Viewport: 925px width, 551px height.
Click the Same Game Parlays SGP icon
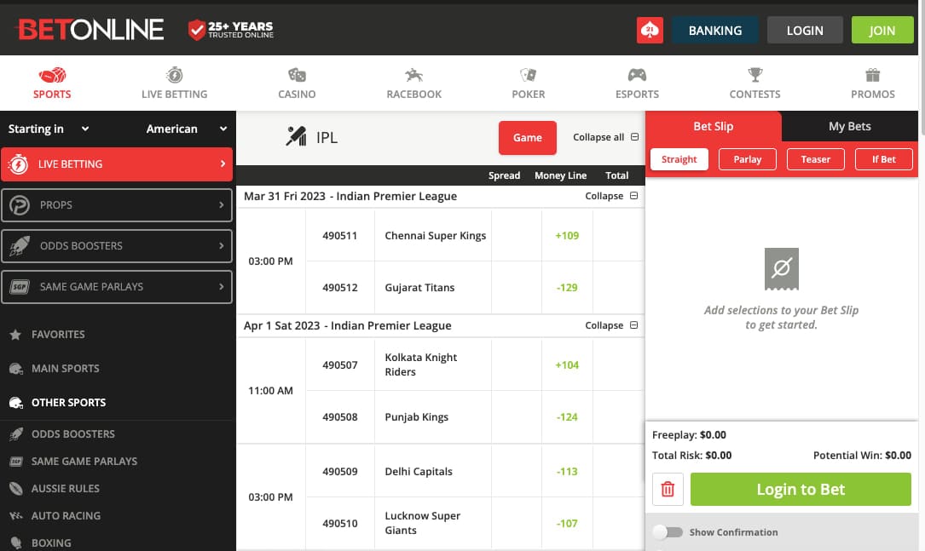pos(20,287)
